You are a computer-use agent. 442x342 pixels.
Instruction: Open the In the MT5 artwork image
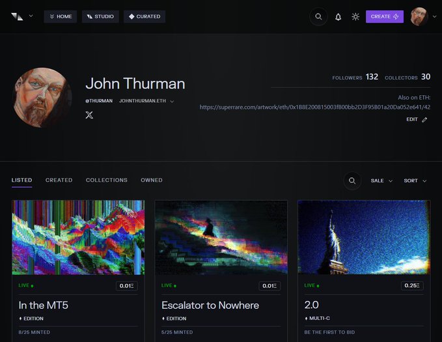[78, 237]
